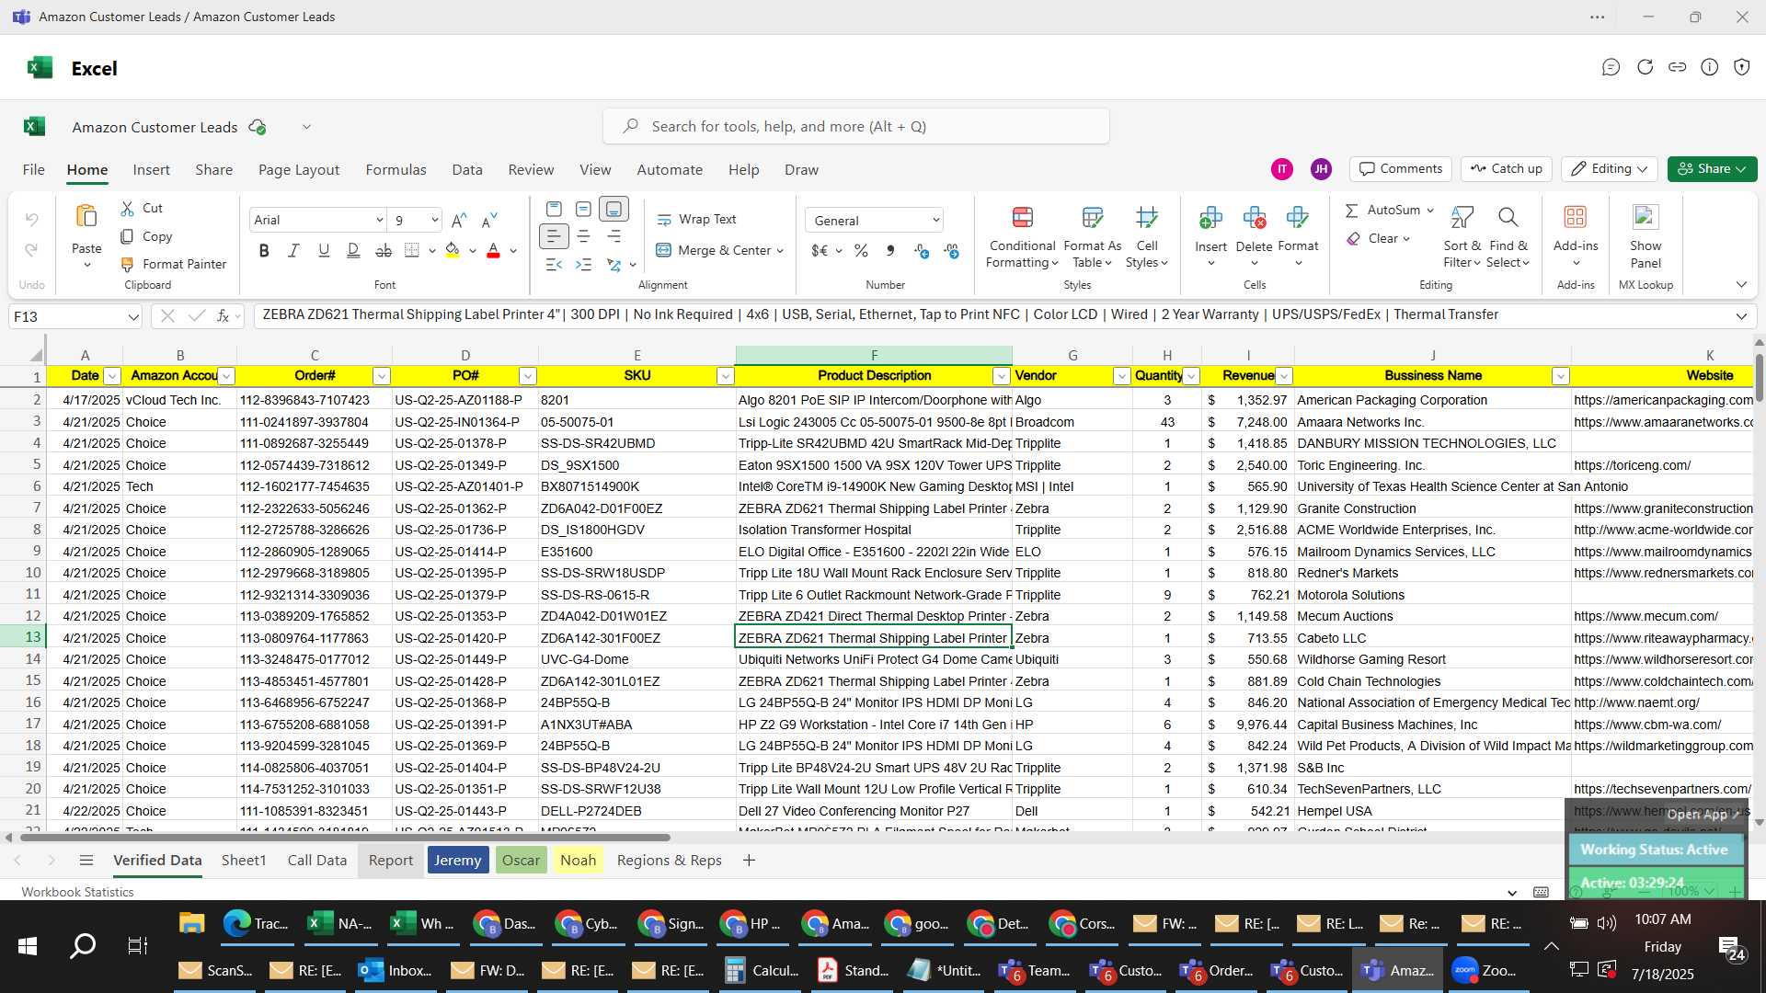Screen dimensions: 1766x993
Task: Click the Comments button
Action: tap(1400, 169)
